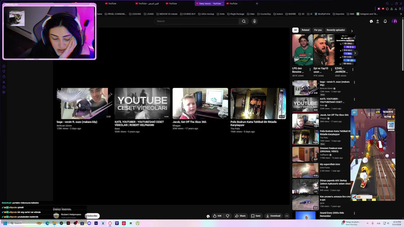The image size is (404, 227).
Task: Click inside the YouTube search field
Action: coord(197,21)
